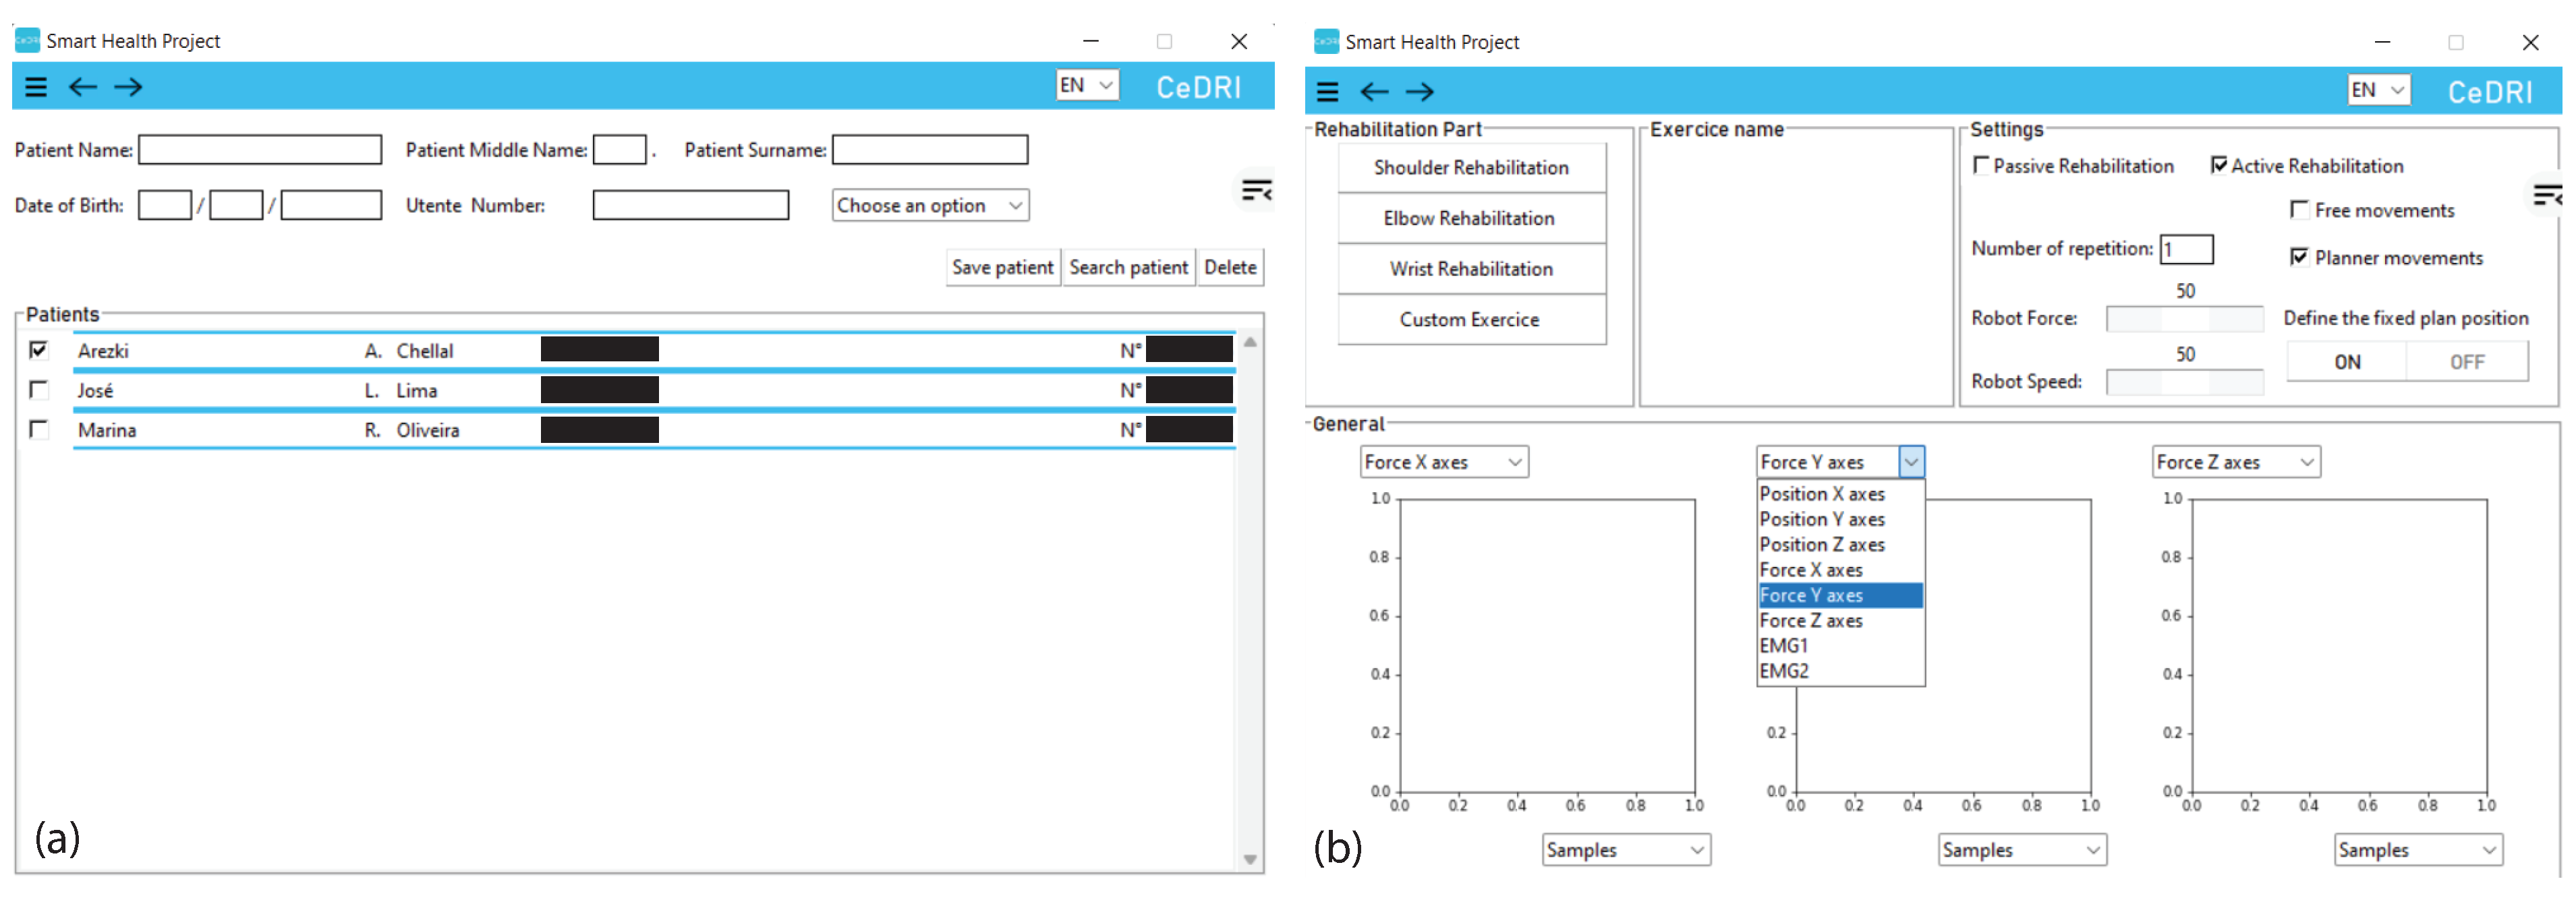Image resolution: width=2576 pixels, height=900 pixels.
Task: Click the Utente Number input field
Action: point(690,205)
